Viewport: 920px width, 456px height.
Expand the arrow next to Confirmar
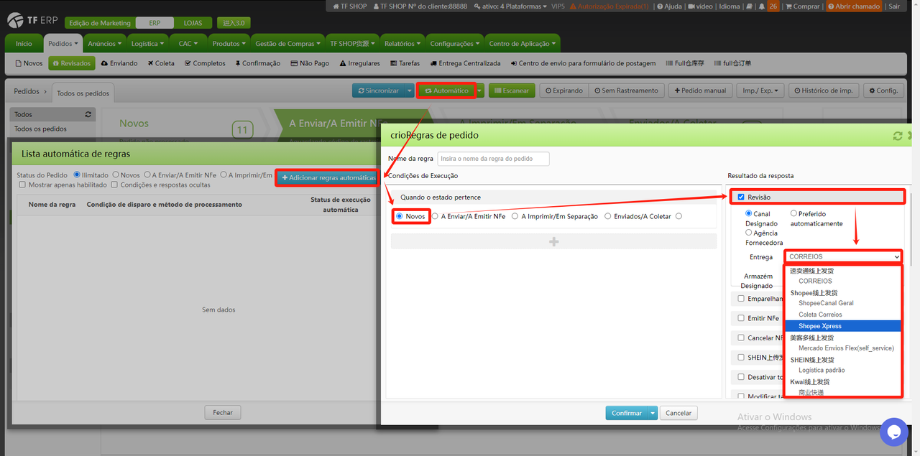click(653, 413)
